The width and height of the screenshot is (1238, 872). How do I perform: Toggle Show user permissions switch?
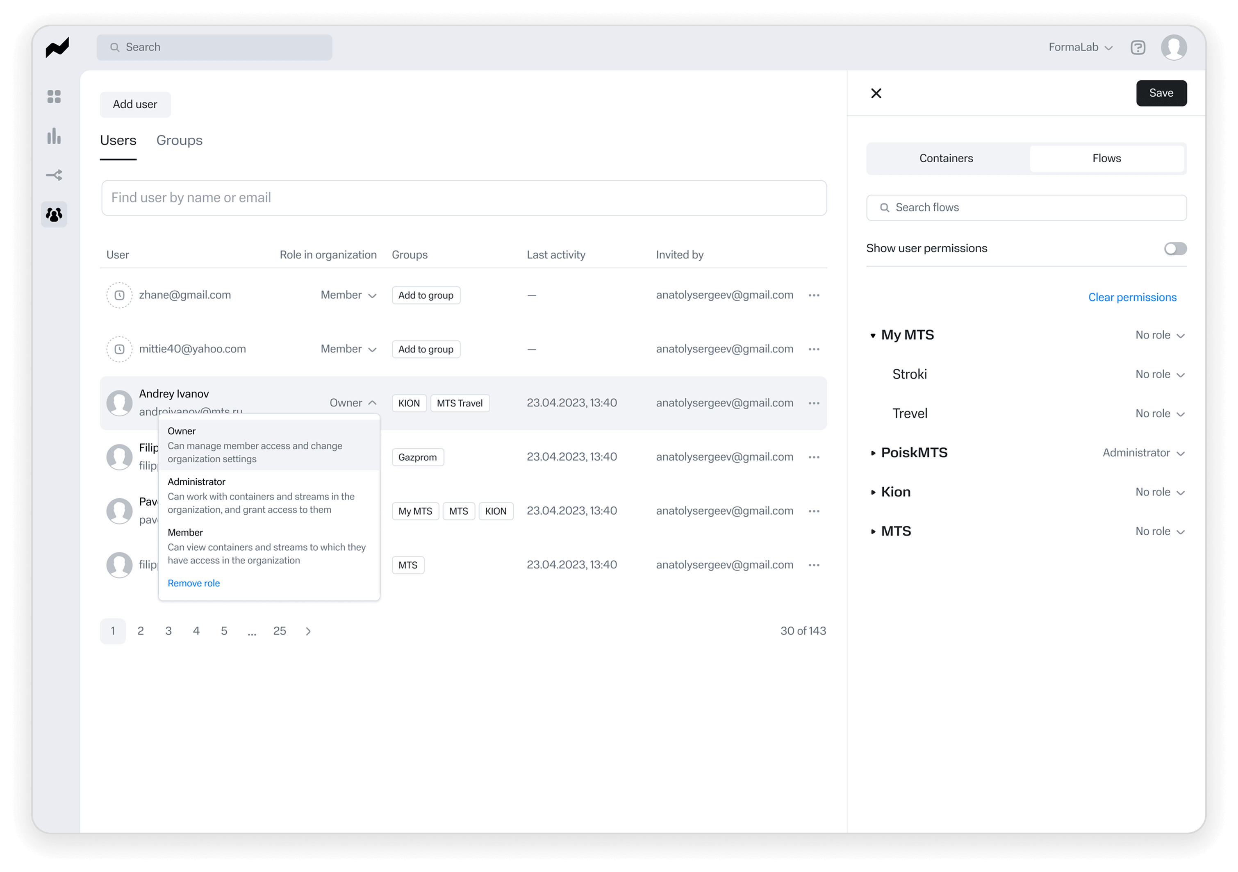(x=1175, y=248)
